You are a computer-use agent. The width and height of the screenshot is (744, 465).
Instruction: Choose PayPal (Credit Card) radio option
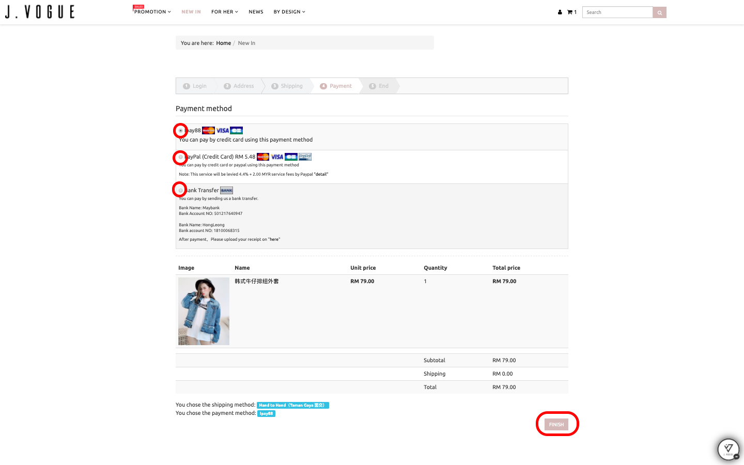pyautogui.click(x=180, y=157)
